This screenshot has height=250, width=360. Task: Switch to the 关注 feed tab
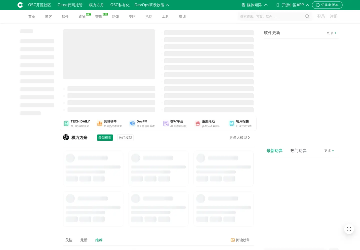(69, 240)
